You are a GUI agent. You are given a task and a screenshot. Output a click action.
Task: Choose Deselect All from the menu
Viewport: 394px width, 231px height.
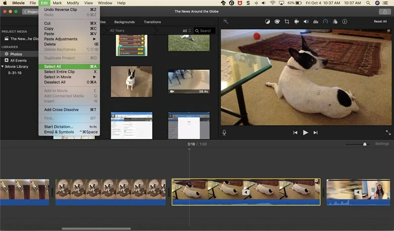(69, 82)
